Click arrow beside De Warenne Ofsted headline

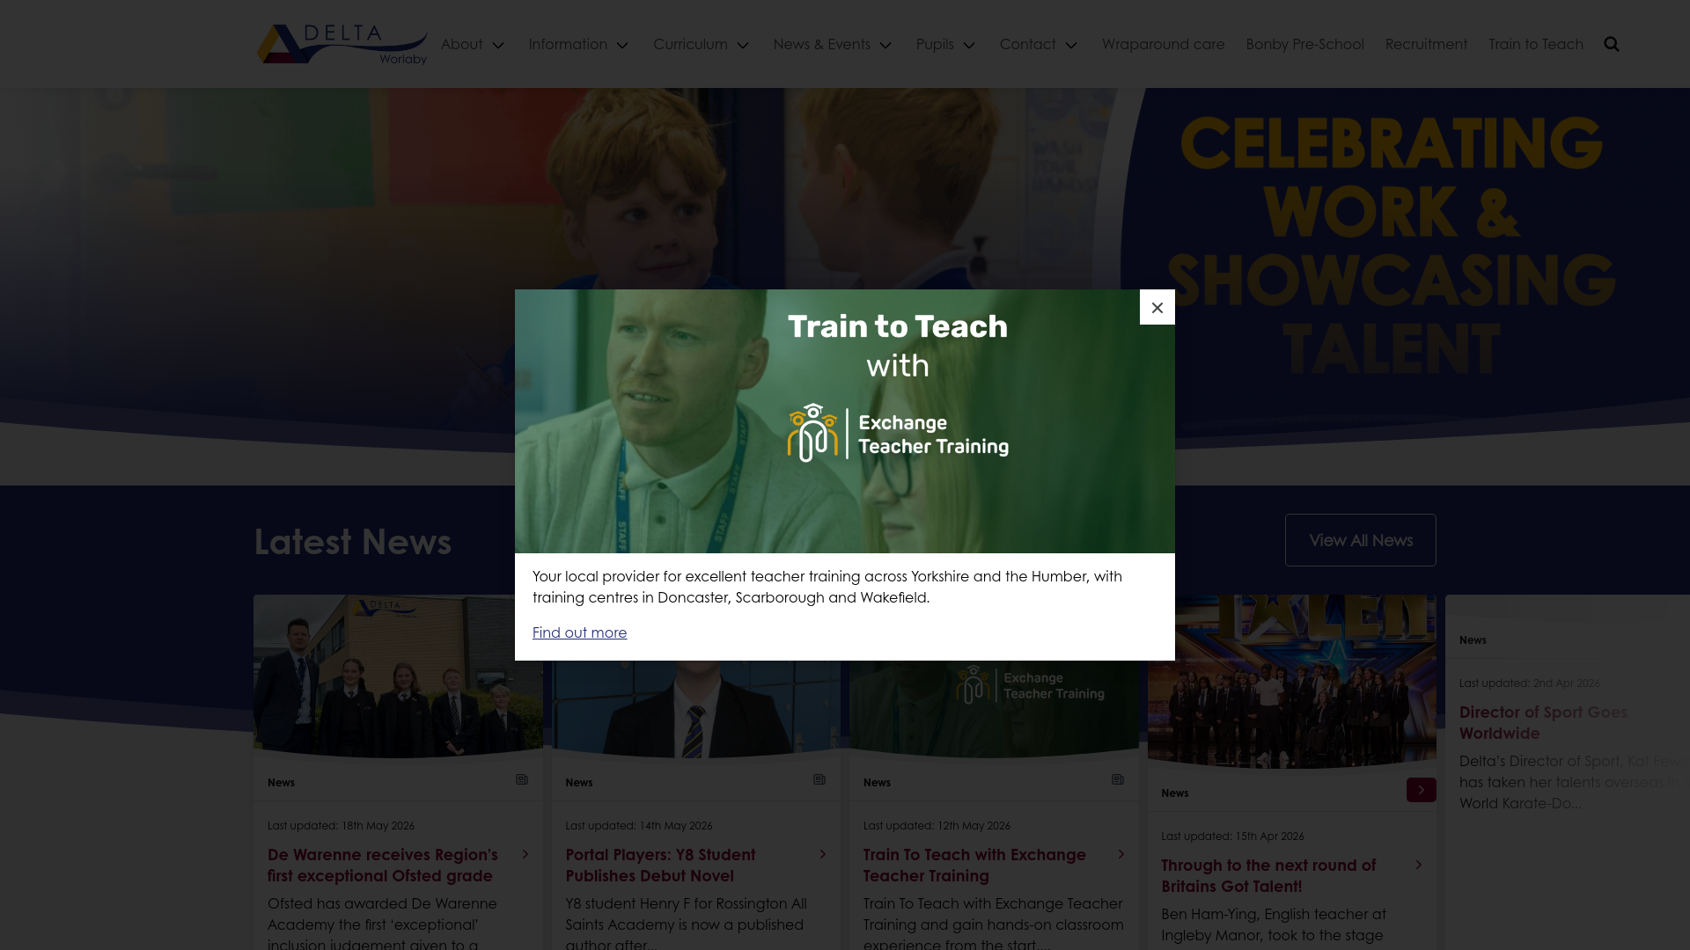(525, 854)
